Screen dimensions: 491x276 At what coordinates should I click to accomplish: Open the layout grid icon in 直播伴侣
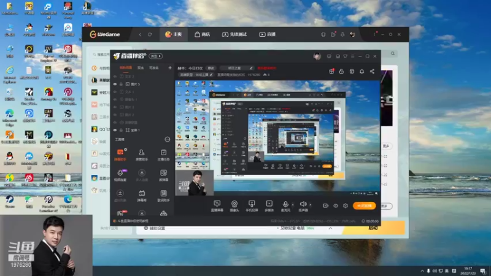click(352, 71)
